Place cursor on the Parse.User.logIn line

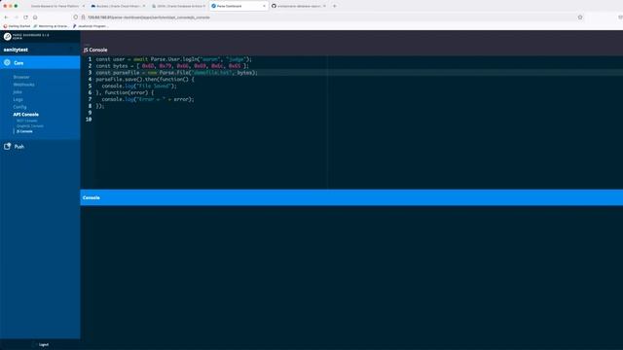173,59
